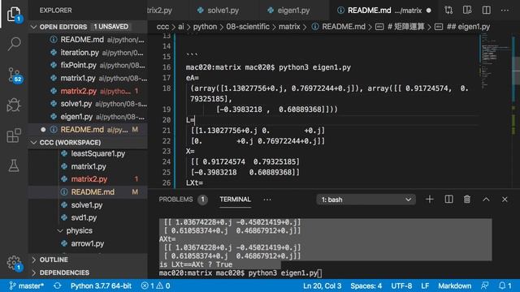Change end of line sequence LF

425,286
